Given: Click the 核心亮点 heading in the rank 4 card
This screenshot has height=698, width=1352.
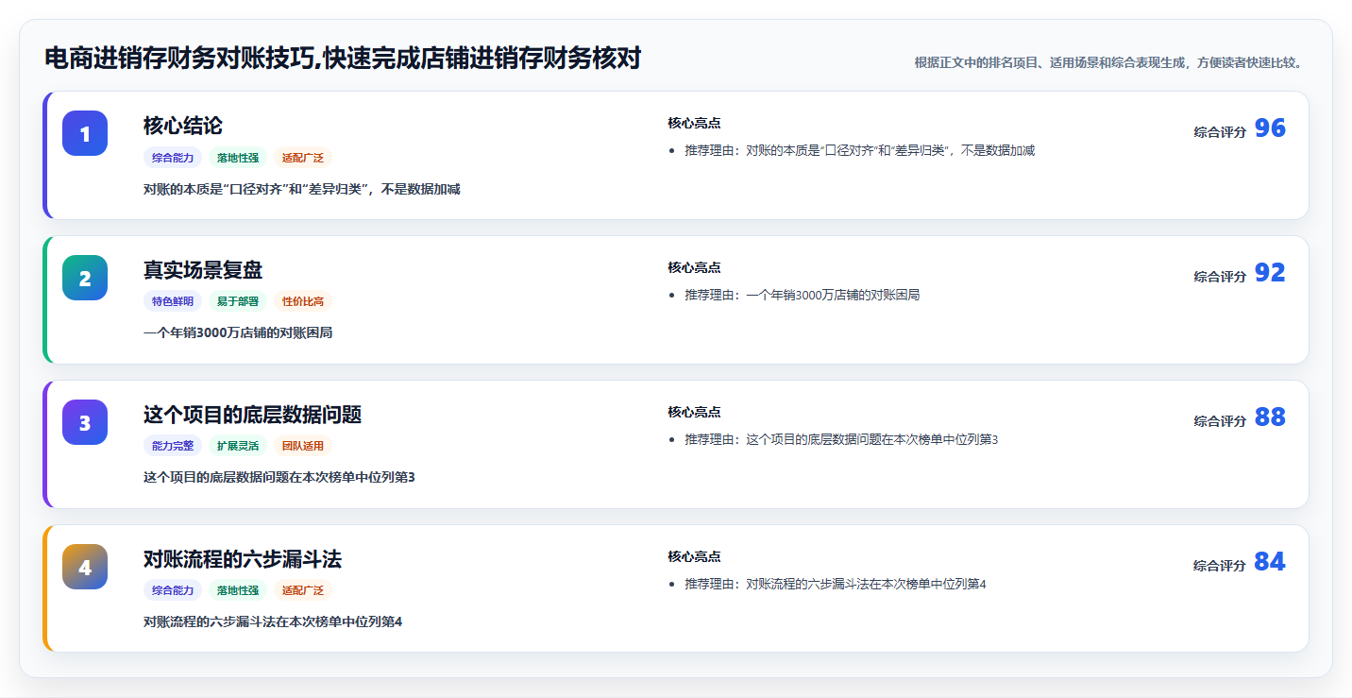Looking at the screenshot, I should click(x=694, y=556).
